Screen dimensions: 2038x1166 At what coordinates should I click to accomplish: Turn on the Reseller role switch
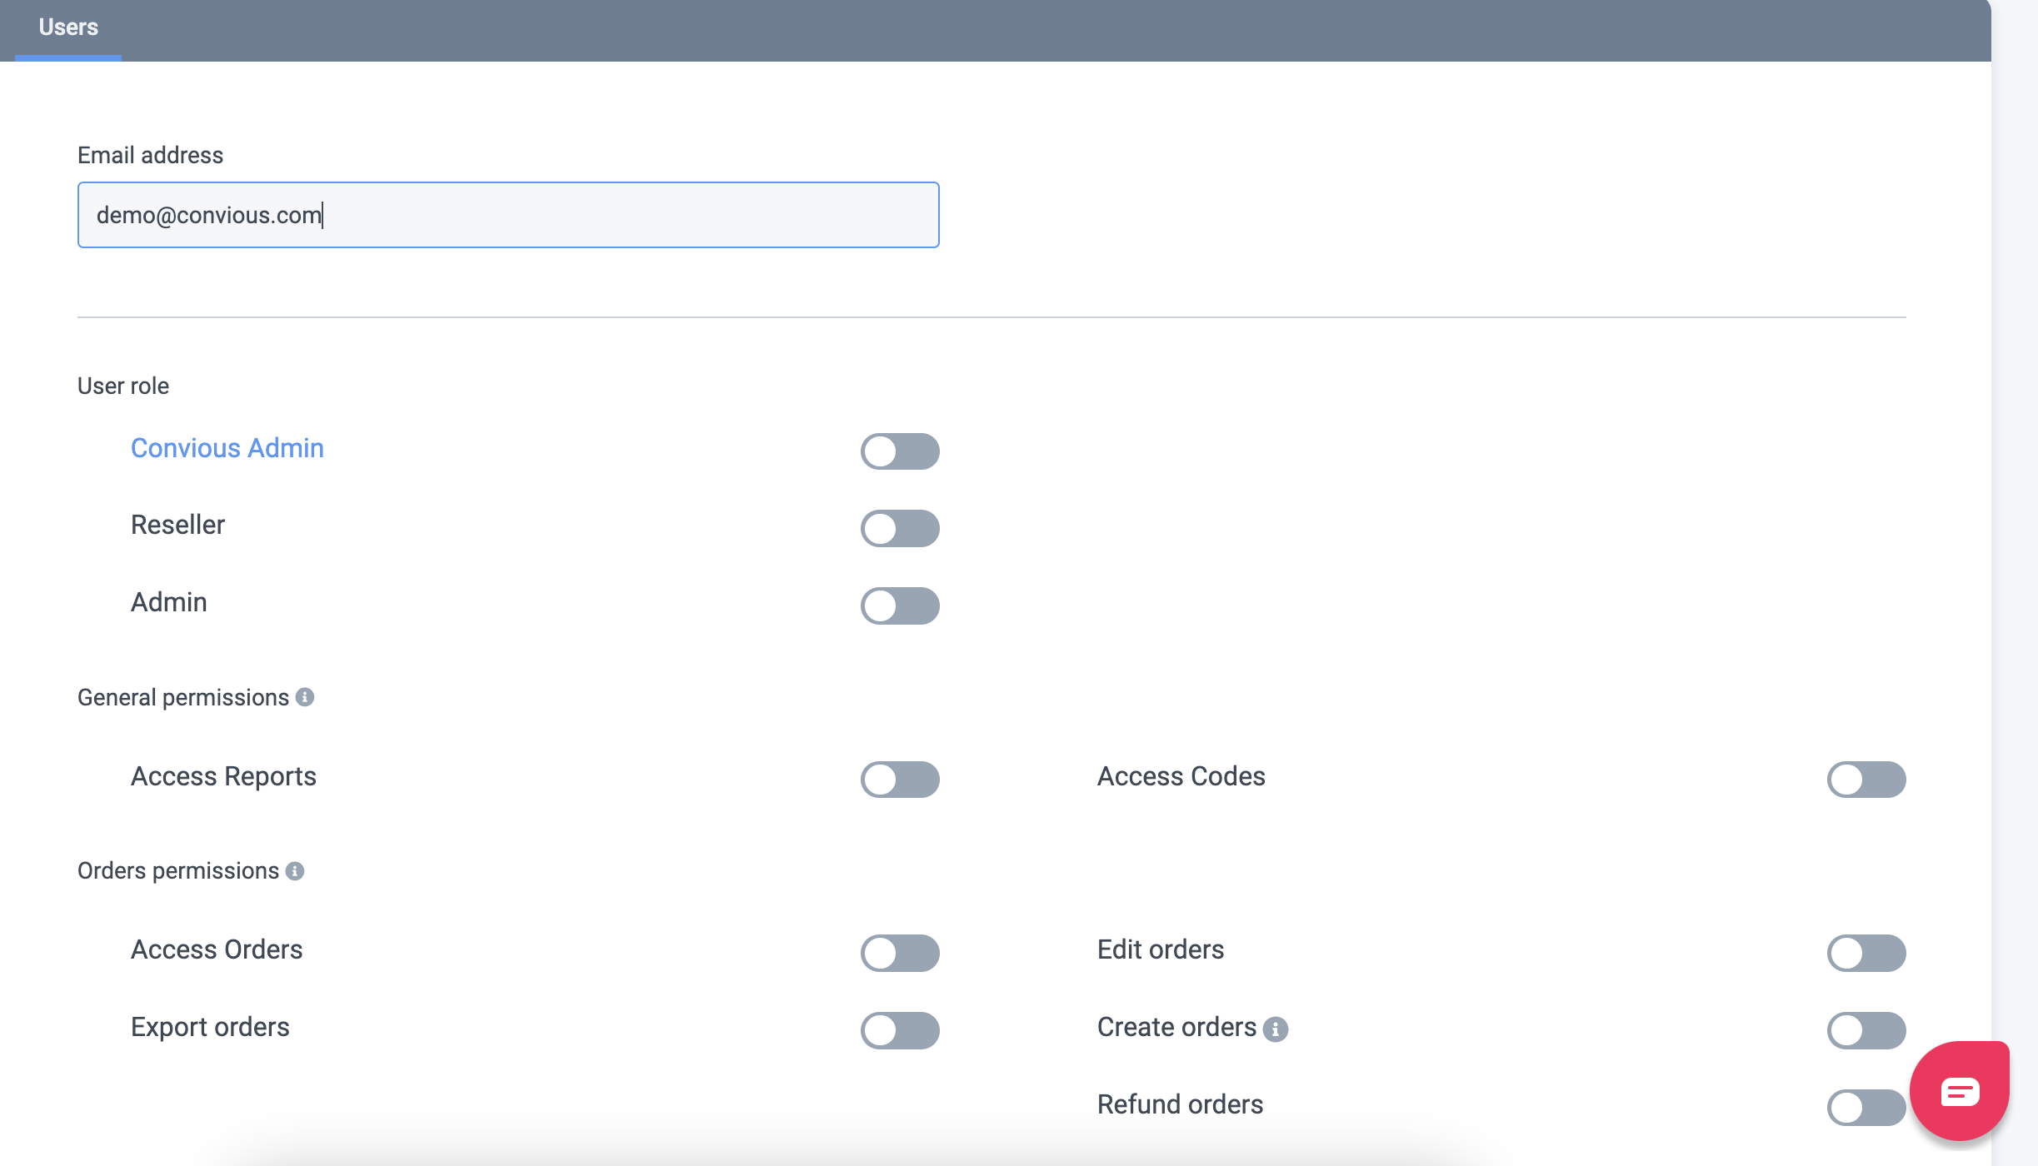(899, 528)
